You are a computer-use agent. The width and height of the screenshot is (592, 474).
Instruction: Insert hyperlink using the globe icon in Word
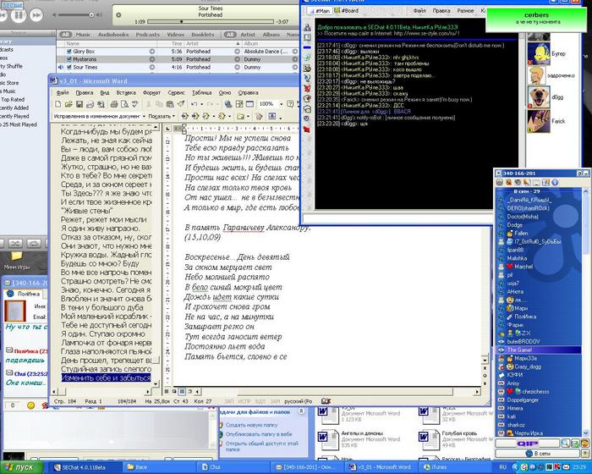tap(228, 104)
